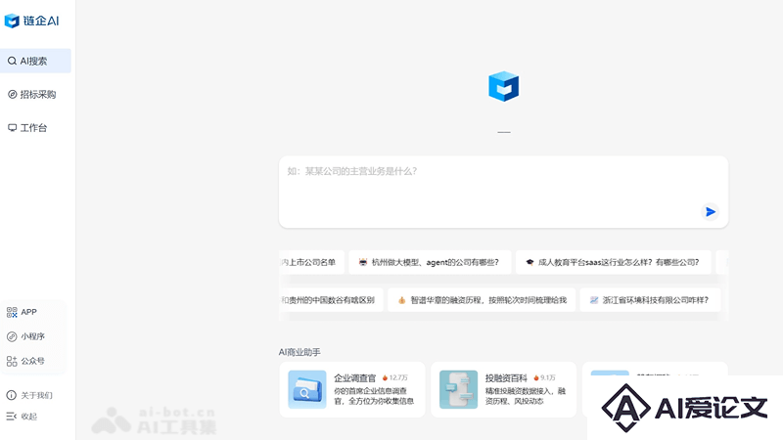Image resolution: width=783 pixels, height=440 pixels.
Task: Open the 关于我们 page
Action: coord(36,395)
